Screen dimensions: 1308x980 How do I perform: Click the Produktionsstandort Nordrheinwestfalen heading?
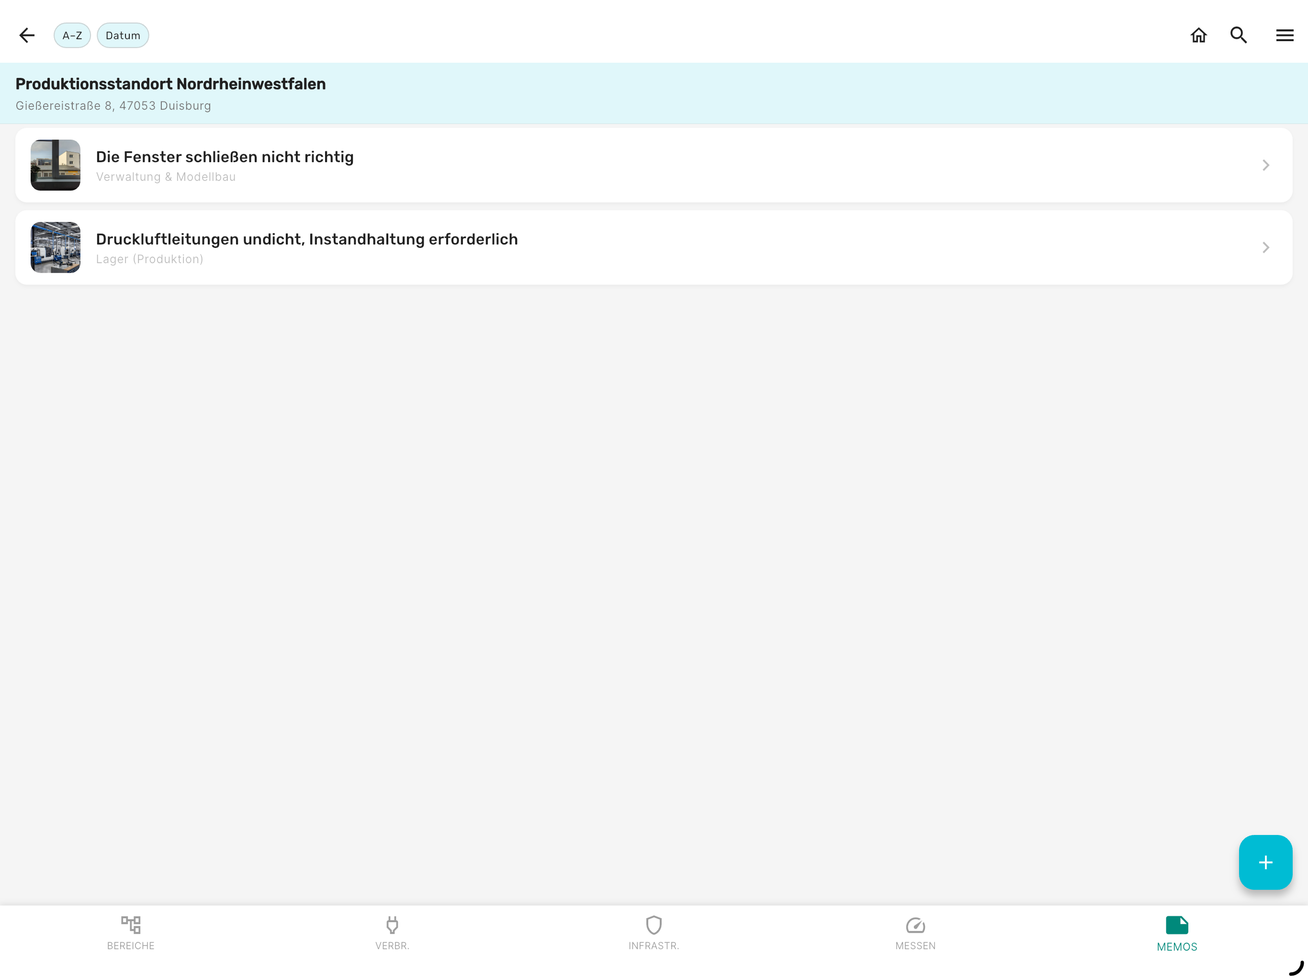(170, 84)
